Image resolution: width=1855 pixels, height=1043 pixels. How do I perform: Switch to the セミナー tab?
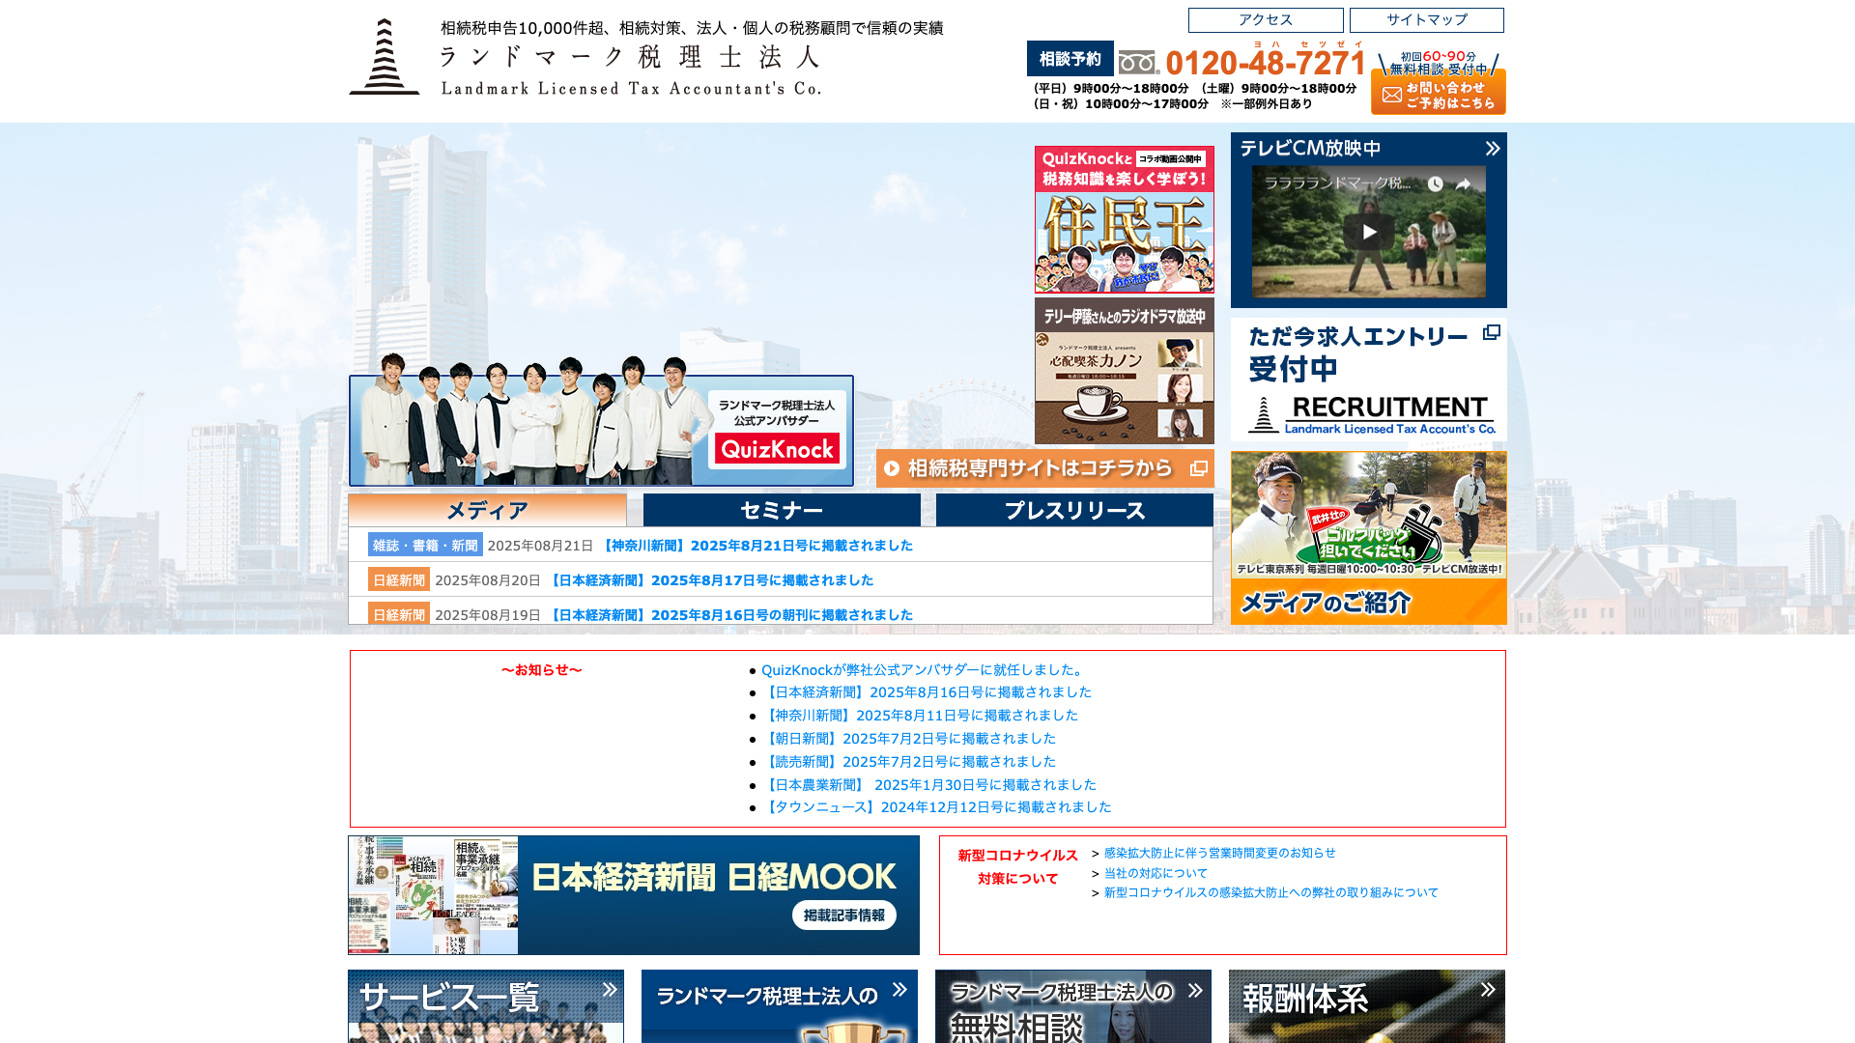[x=781, y=510]
